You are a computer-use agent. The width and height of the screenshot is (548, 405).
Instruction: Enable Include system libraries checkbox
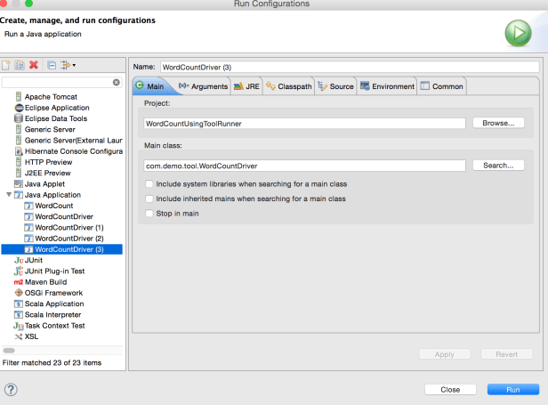[x=149, y=183]
